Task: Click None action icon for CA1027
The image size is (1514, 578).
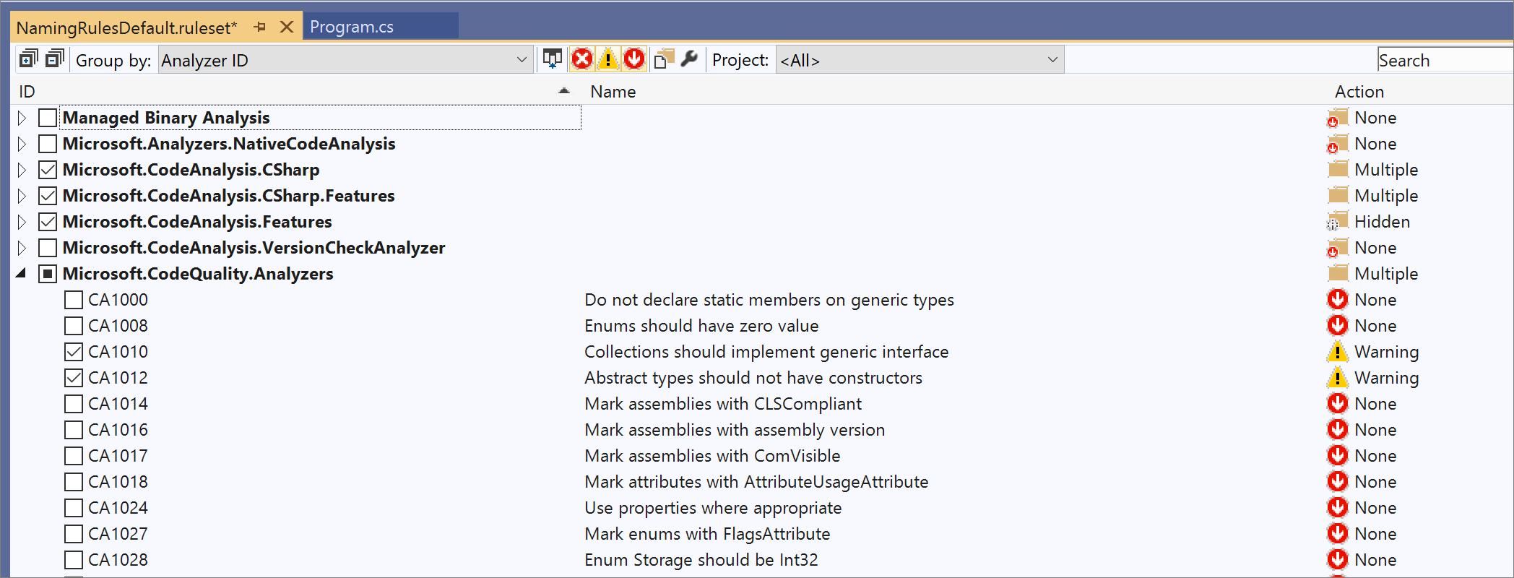Action: pos(1338,534)
